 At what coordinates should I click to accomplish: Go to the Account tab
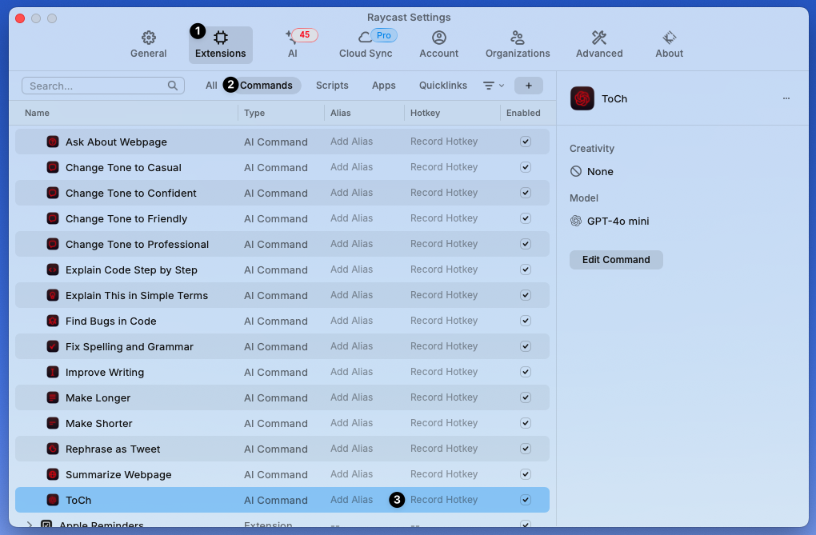[438, 45]
